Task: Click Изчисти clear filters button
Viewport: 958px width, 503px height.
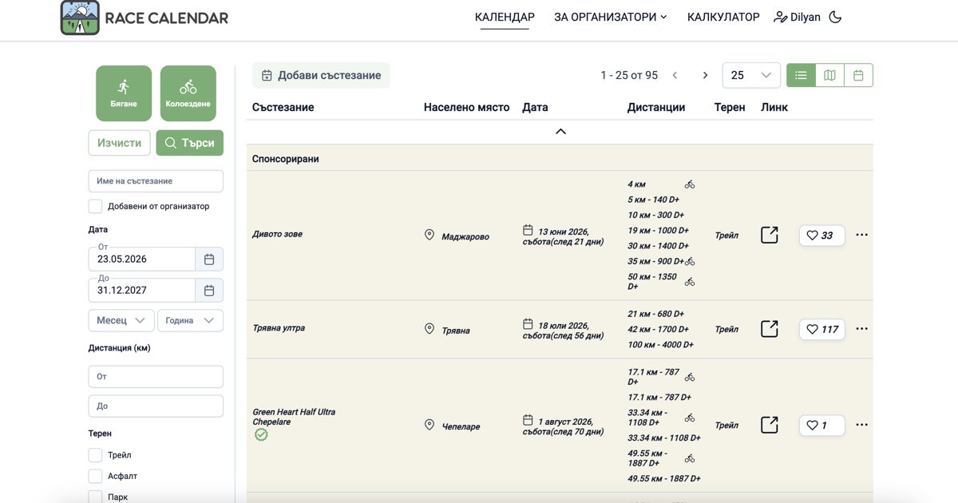Action: pos(120,143)
